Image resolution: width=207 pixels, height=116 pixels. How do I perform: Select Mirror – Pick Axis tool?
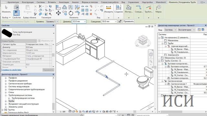(x=71, y=7)
